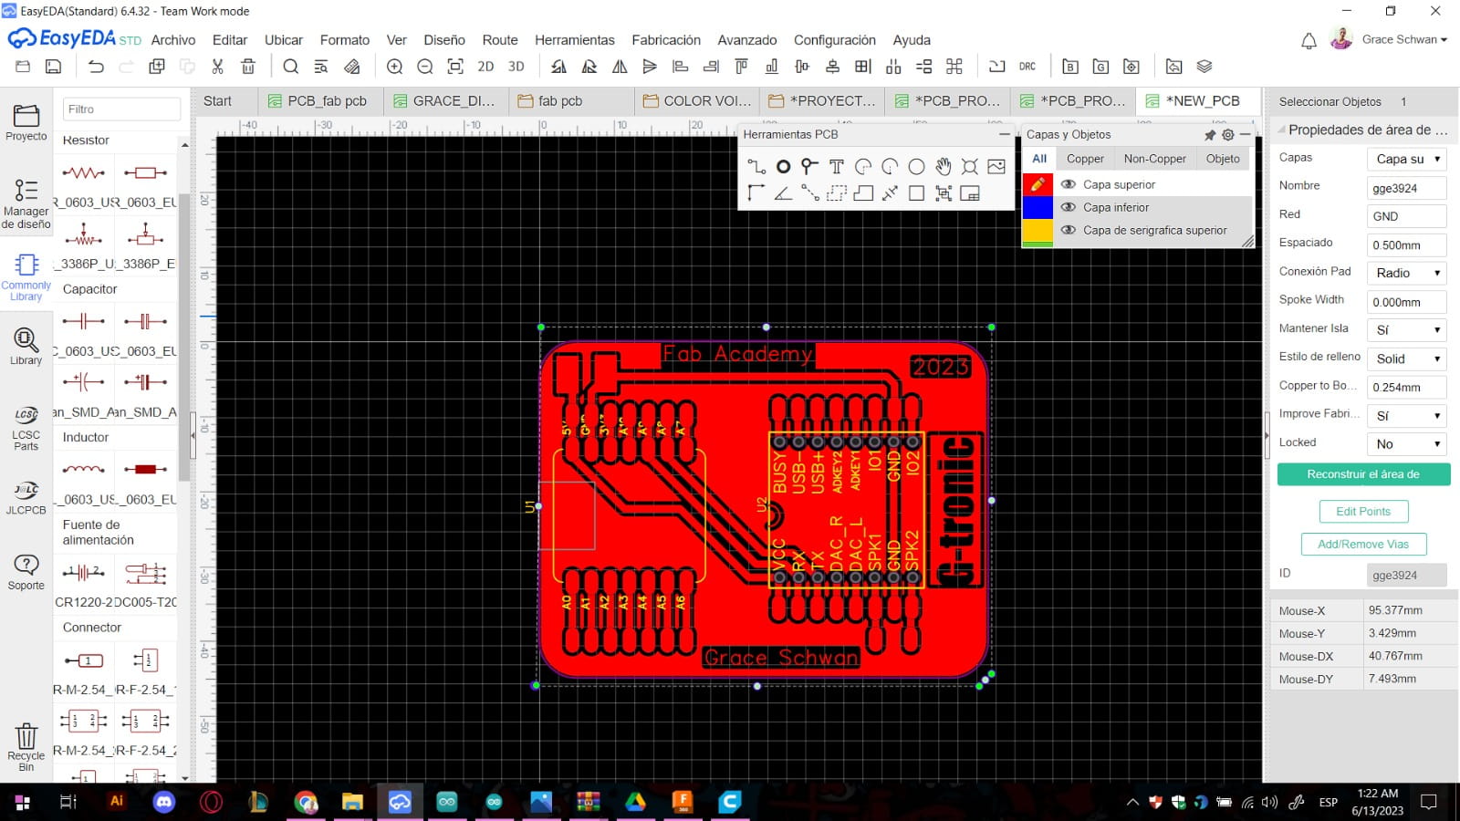Screen dimensions: 1460x821
Task: Toggle visibility of Capa inferior layer
Action: 1068,207
